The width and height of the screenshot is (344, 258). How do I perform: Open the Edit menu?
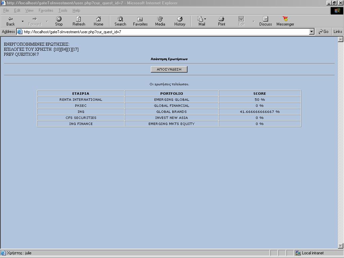tap(17, 10)
